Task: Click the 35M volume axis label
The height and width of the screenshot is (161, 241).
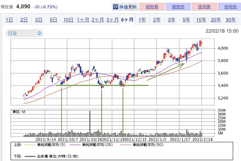Action: click(221, 110)
